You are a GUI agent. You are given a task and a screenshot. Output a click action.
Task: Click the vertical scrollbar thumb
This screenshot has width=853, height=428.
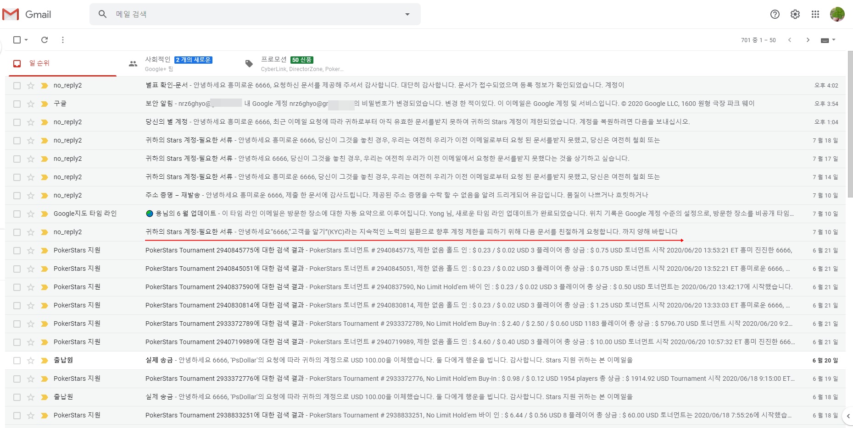click(850, 124)
